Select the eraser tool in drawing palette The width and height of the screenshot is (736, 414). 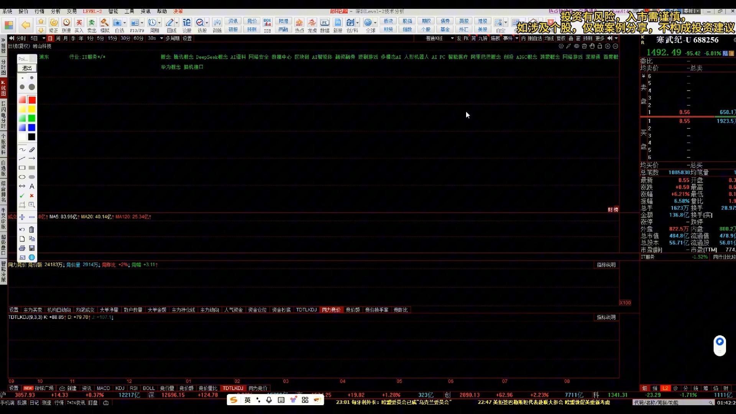(x=32, y=149)
